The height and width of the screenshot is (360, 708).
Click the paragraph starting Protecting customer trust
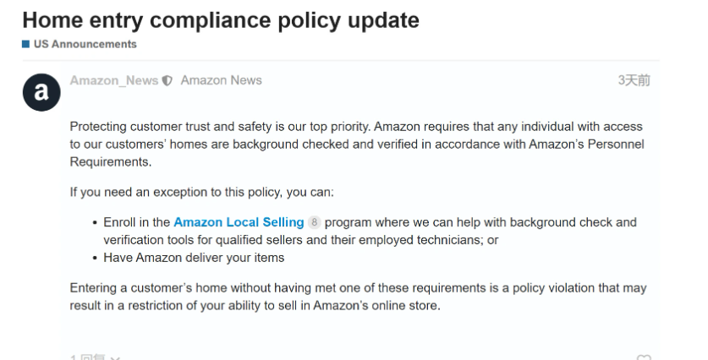(x=357, y=144)
